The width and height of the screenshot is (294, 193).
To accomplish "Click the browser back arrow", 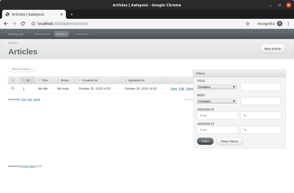I will [x=6, y=24].
